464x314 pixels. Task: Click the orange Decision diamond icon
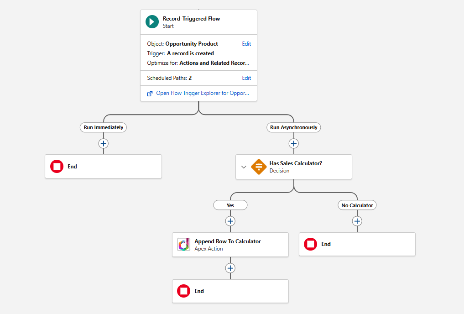(259, 167)
